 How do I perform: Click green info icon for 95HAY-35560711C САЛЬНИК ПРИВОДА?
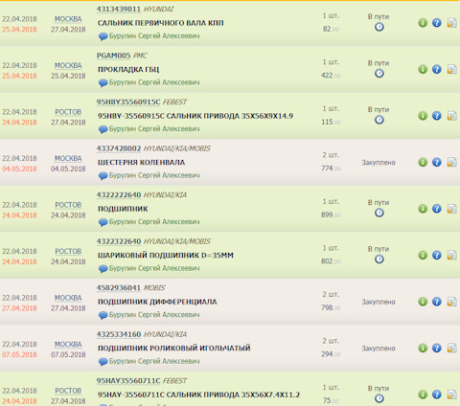tap(423, 395)
